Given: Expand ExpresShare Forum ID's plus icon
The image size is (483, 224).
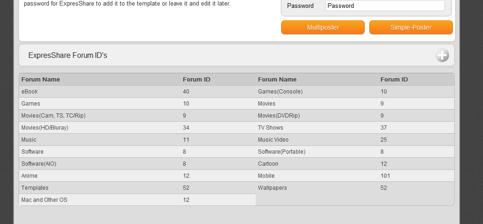Looking at the screenshot, I should (x=442, y=56).
